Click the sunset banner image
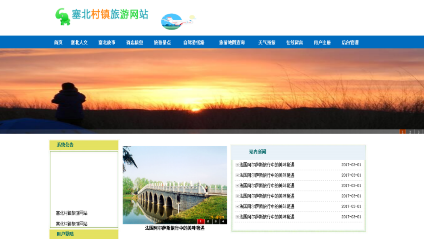Image resolution: width=424 pixels, height=239 pixels. (212, 91)
